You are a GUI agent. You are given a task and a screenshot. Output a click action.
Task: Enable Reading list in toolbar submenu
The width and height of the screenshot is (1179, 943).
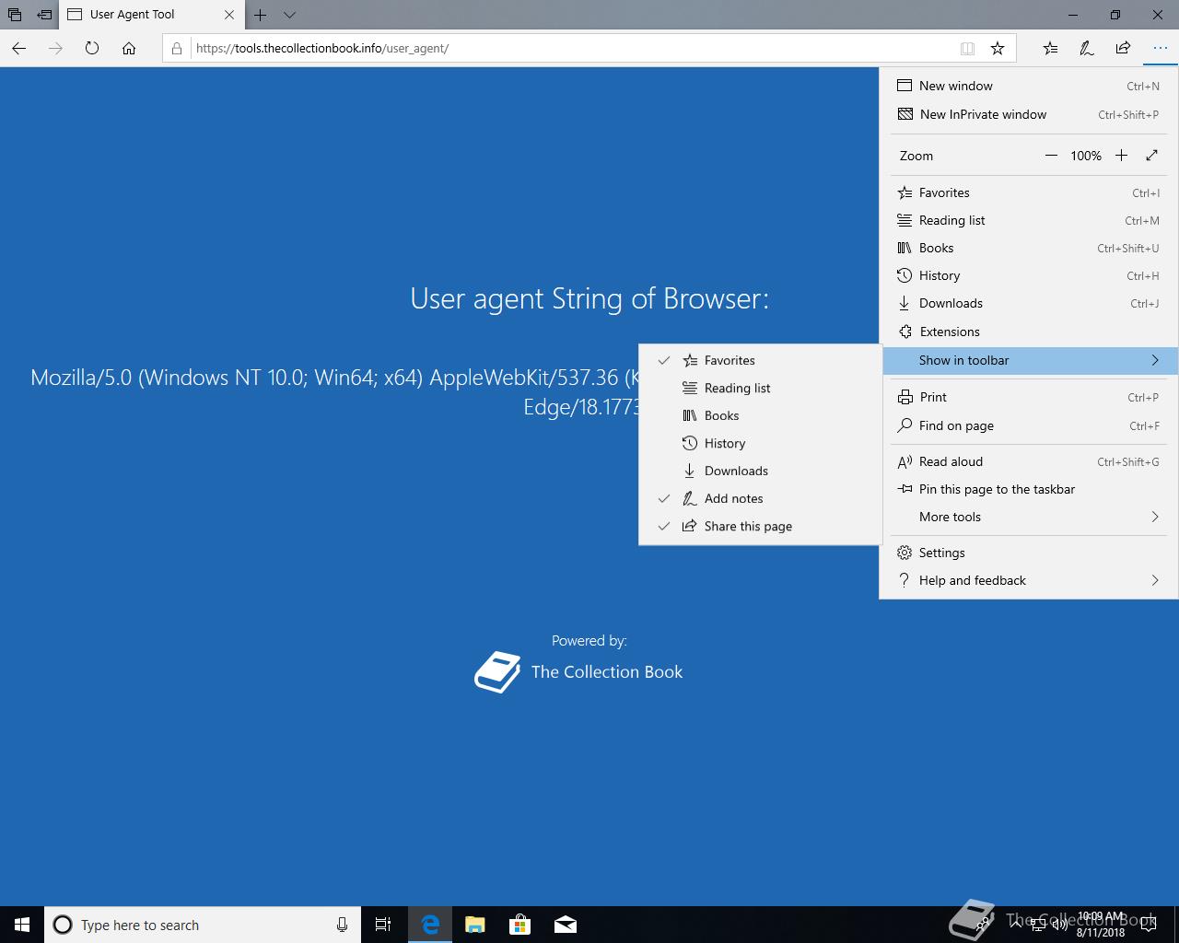pos(760,388)
